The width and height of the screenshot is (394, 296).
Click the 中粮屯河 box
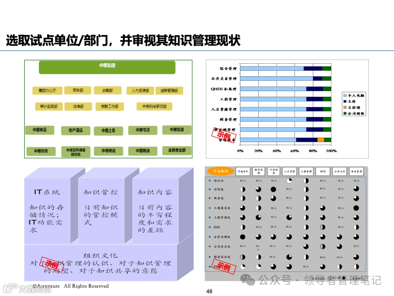[143, 130]
